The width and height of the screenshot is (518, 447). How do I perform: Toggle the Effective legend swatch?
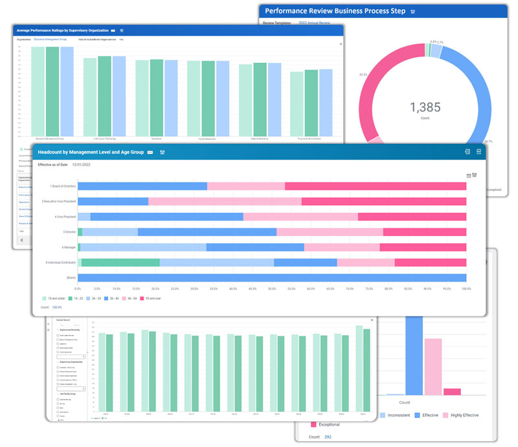click(417, 415)
